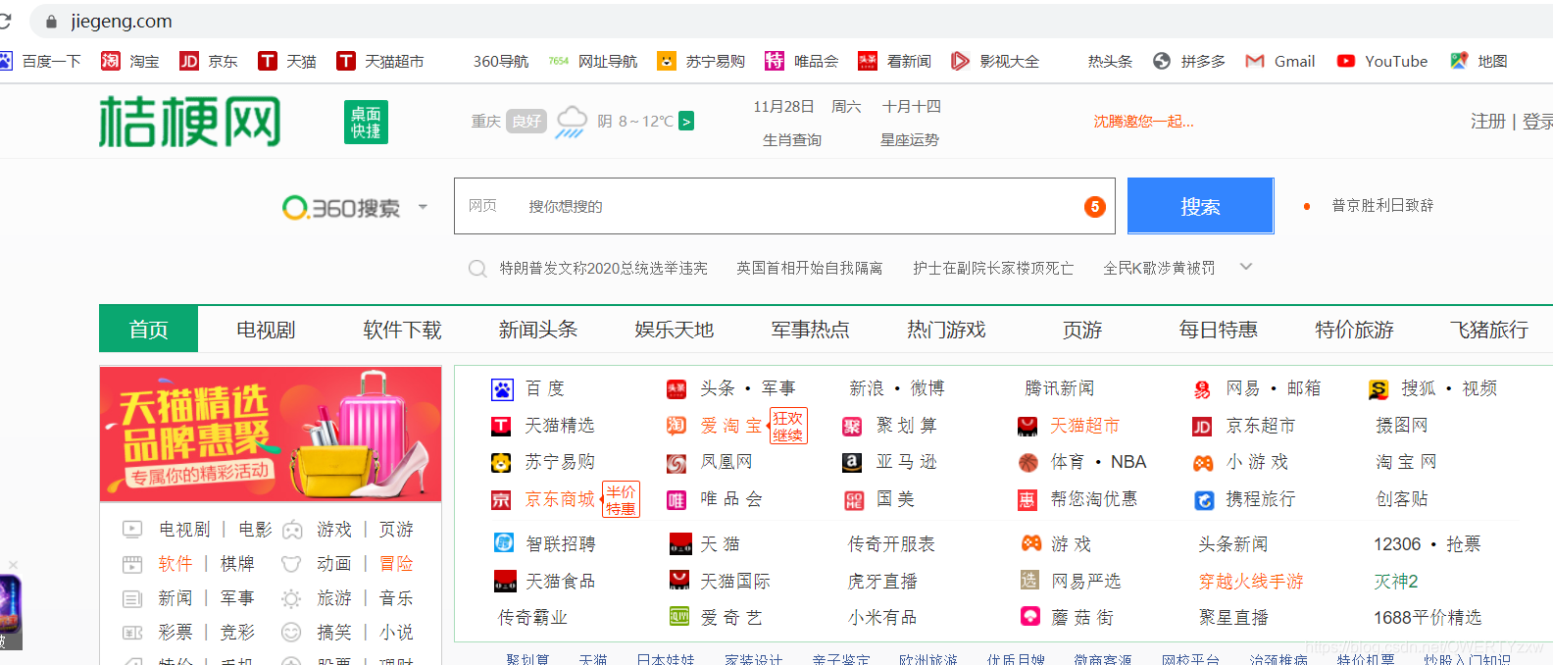Open the 京东商城 link
1553x665 pixels.
(x=560, y=499)
